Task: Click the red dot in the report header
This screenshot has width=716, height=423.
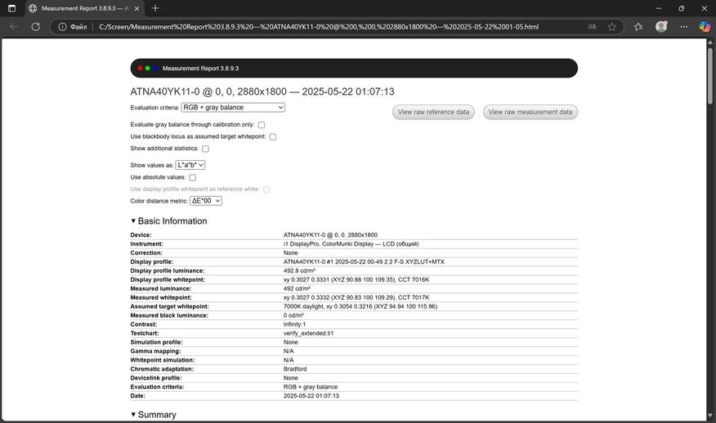Action: coord(141,69)
